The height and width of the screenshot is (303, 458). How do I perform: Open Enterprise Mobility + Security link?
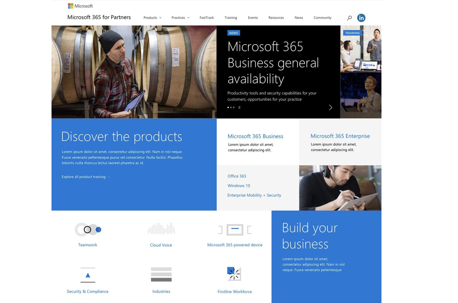tap(254, 195)
